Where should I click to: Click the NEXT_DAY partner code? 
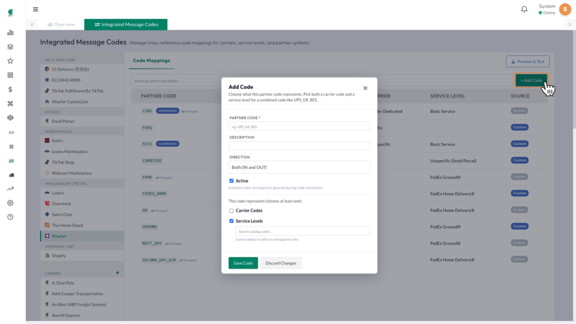pyautogui.click(x=152, y=243)
